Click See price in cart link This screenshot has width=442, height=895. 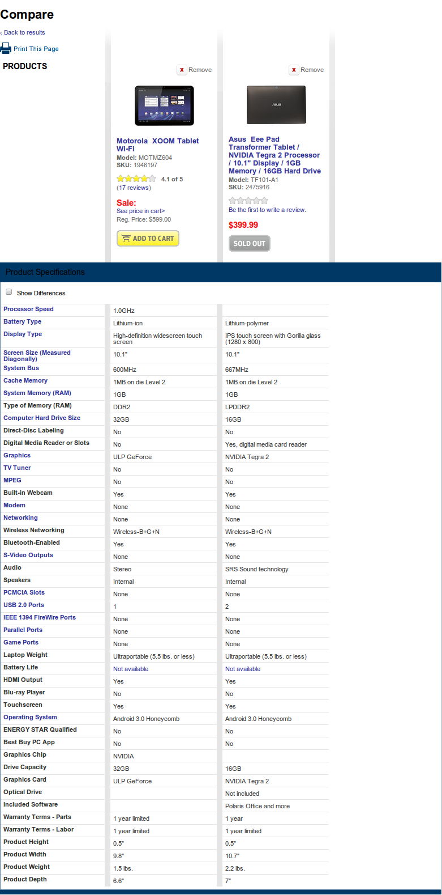click(140, 211)
